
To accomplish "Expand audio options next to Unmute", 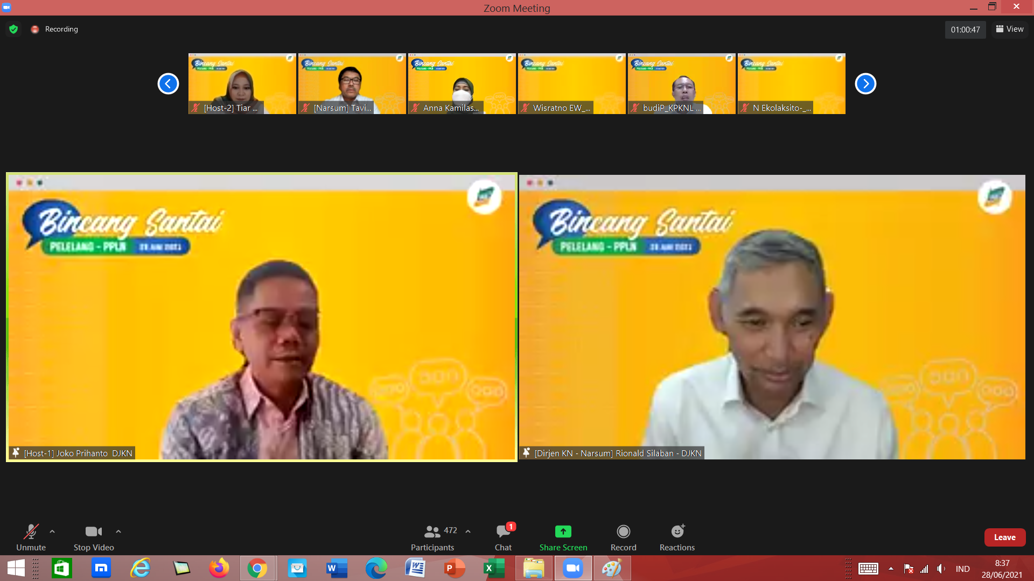I will (52, 531).
